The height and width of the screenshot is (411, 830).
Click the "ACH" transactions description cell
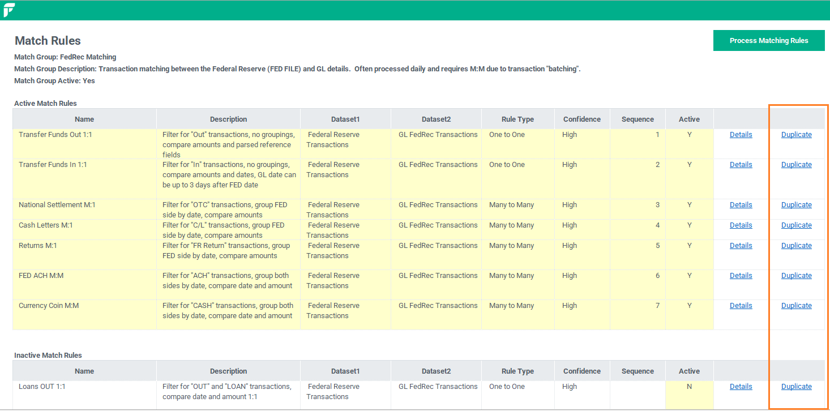point(228,285)
